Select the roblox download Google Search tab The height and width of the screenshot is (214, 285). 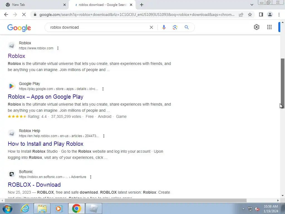[102, 5]
